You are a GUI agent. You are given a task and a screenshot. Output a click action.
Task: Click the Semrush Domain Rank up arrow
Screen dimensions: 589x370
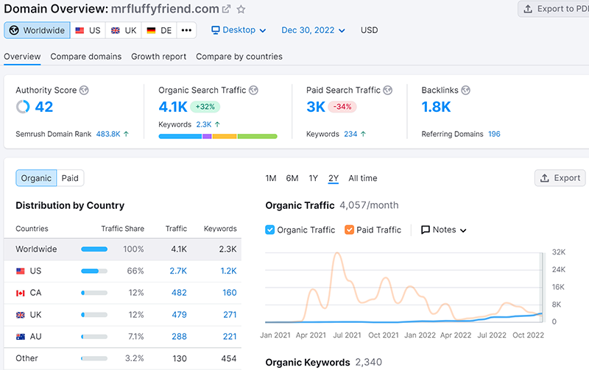point(126,134)
